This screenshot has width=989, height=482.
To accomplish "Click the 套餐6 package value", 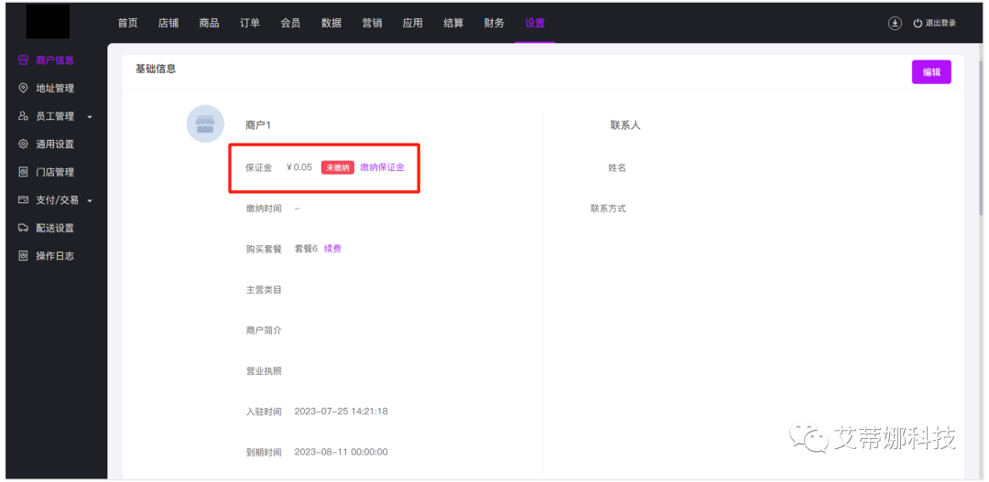I will pyautogui.click(x=306, y=249).
